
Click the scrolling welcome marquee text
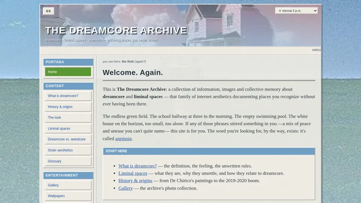point(316,50)
